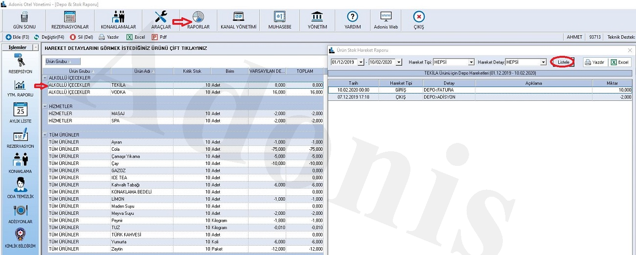Screen dimensions: 636x255
Task: Click the Listele button
Action: click(563, 62)
